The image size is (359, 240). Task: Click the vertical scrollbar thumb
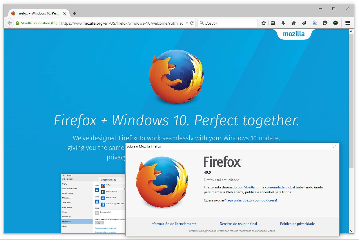point(351,101)
